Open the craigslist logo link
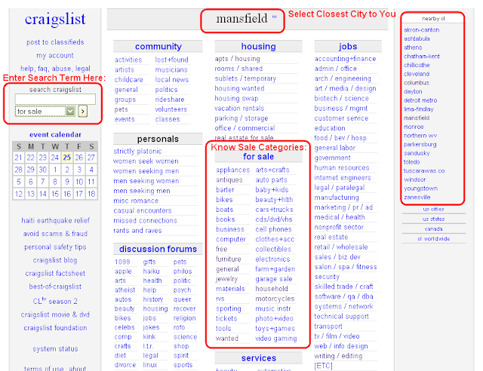 pyautogui.click(x=55, y=19)
